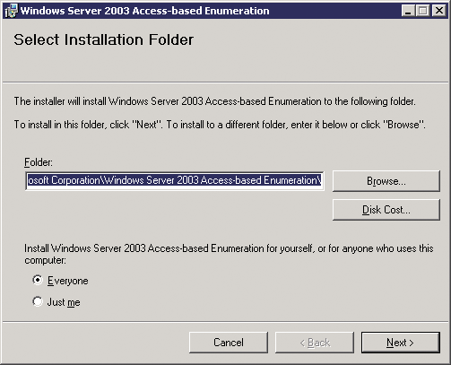Click the 'Just me' option label text
Screen dimensions: 451x365
point(64,302)
